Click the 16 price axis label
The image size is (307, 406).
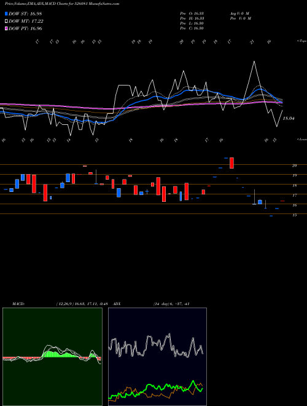point(294,205)
